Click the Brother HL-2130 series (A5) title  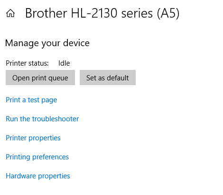point(102,13)
